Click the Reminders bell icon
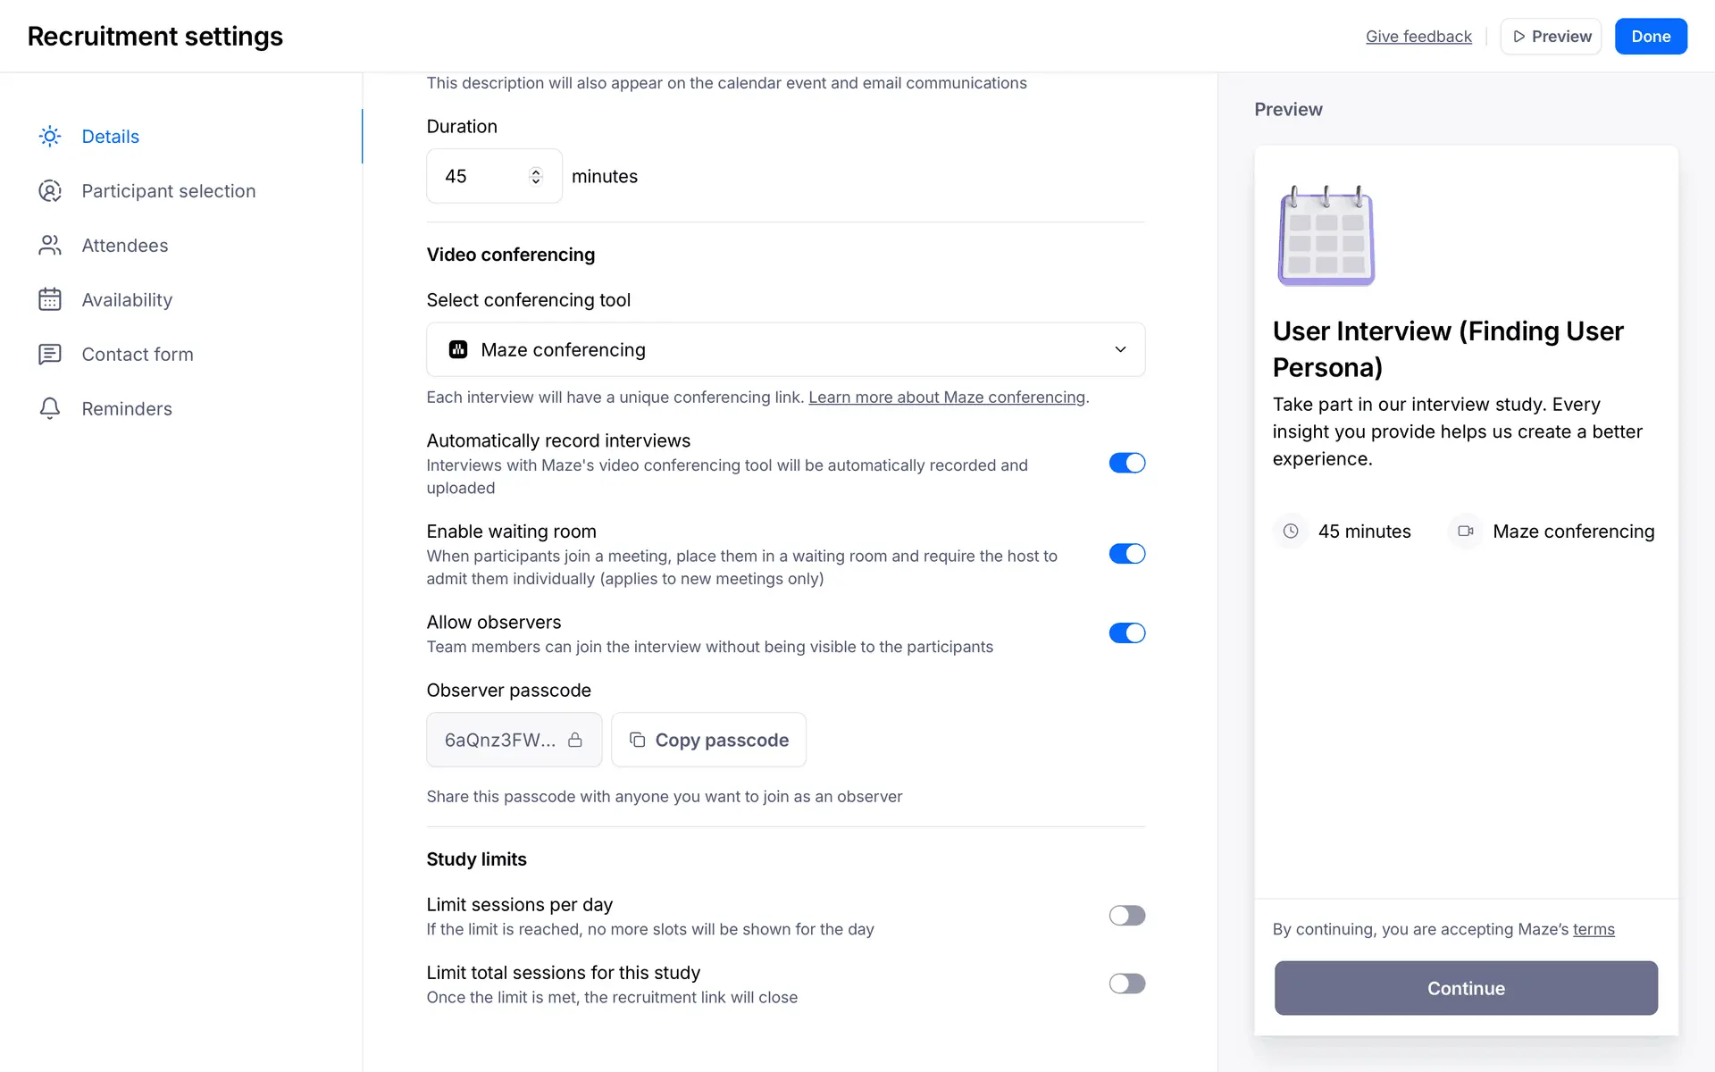 [x=50, y=409]
